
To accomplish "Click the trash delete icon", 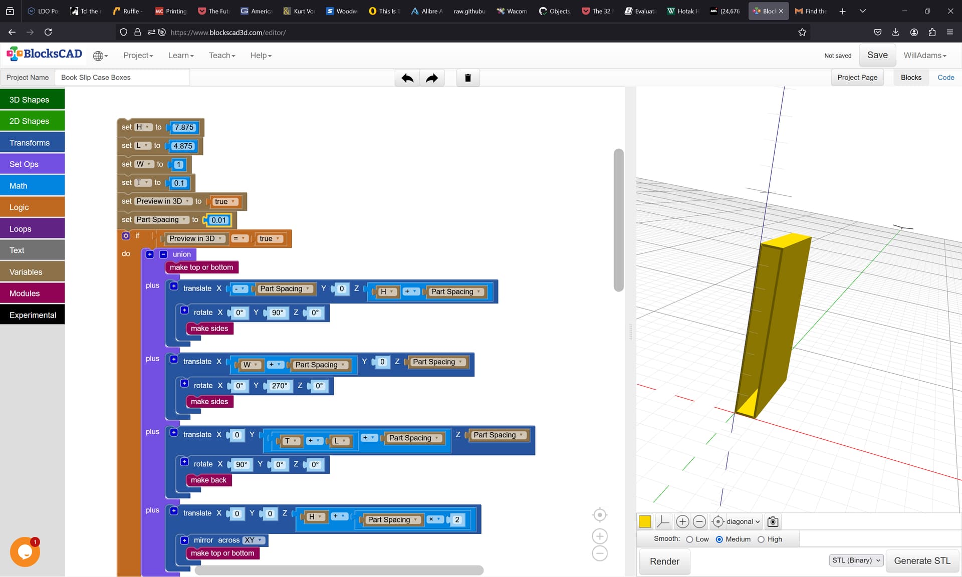I will (x=468, y=78).
